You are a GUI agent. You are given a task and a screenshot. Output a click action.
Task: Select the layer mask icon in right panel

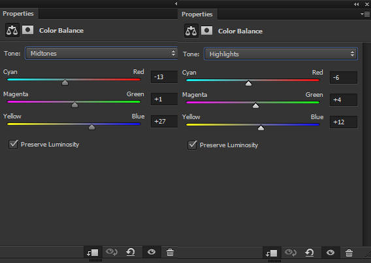tap(206, 31)
